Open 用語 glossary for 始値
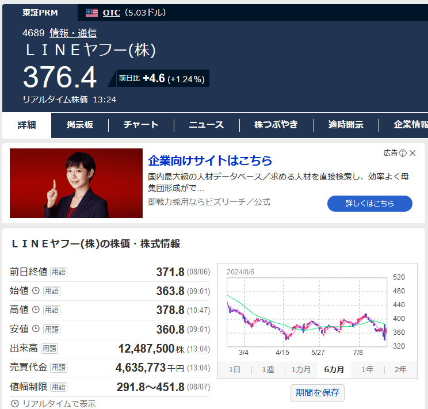428x409 pixels. [52, 291]
